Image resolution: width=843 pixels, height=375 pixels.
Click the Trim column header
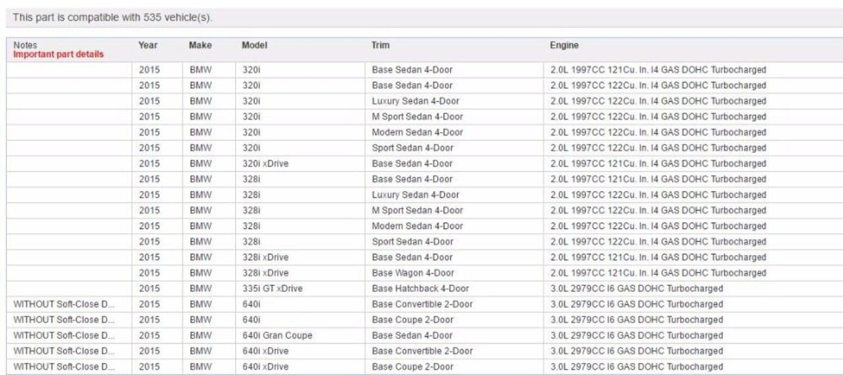tap(380, 45)
